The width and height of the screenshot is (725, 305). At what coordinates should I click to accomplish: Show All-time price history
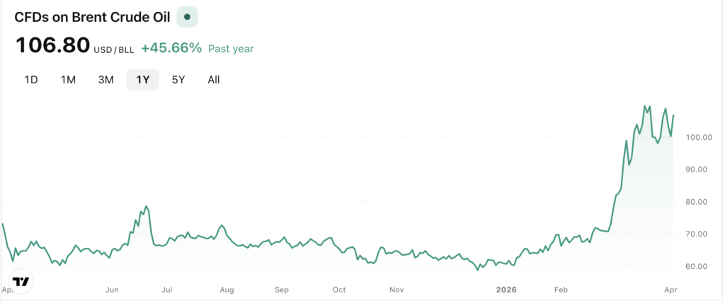(x=214, y=80)
